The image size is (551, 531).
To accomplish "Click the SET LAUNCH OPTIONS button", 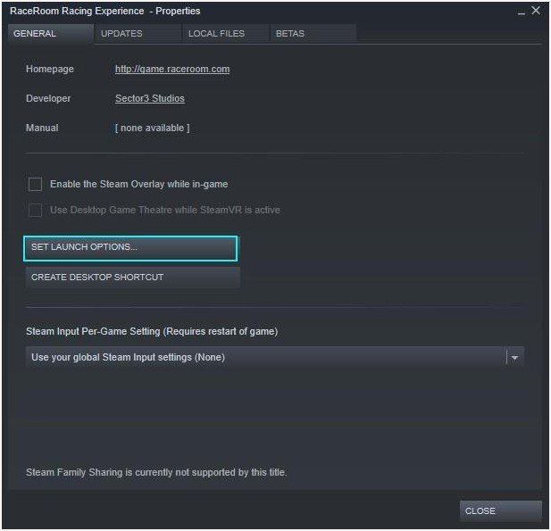I will 130,247.
